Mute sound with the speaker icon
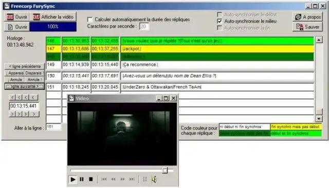Screen dimensions: 329x188 pyautogui.click(x=154, y=179)
